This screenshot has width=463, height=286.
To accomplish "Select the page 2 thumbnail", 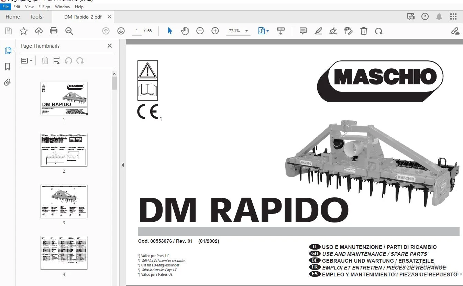I will click(64, 150).
